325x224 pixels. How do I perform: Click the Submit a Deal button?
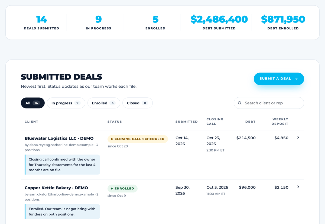pos(279,79)
